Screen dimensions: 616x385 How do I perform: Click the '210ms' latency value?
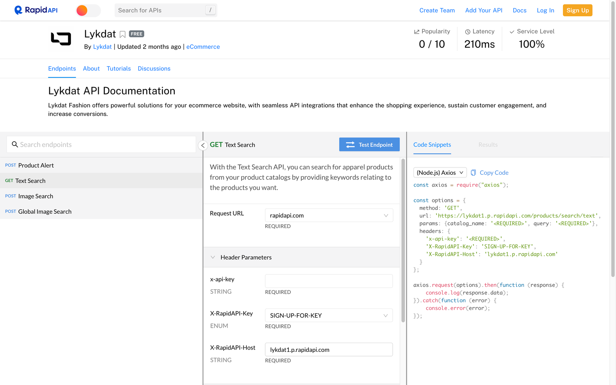click(479, 44)
